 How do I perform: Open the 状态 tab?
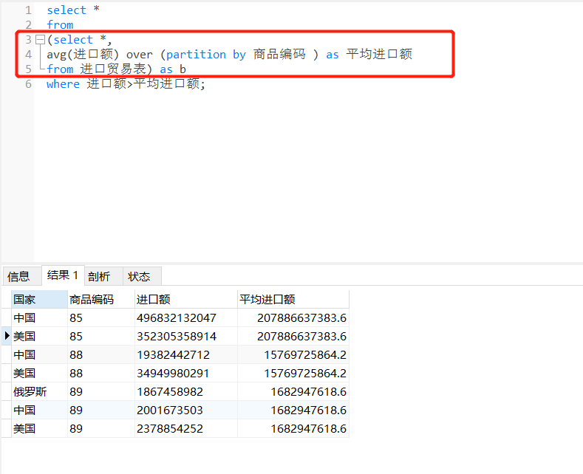[x=142, y=276]
